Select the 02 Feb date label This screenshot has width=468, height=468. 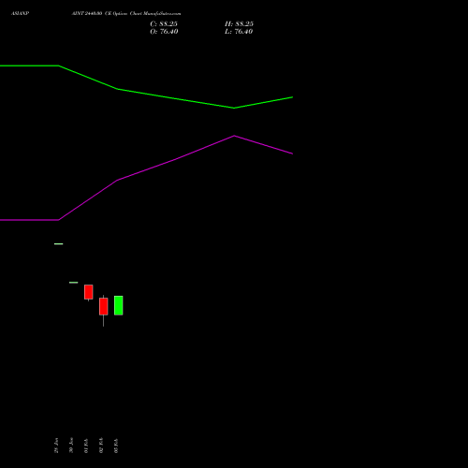(x=101, y=446)
